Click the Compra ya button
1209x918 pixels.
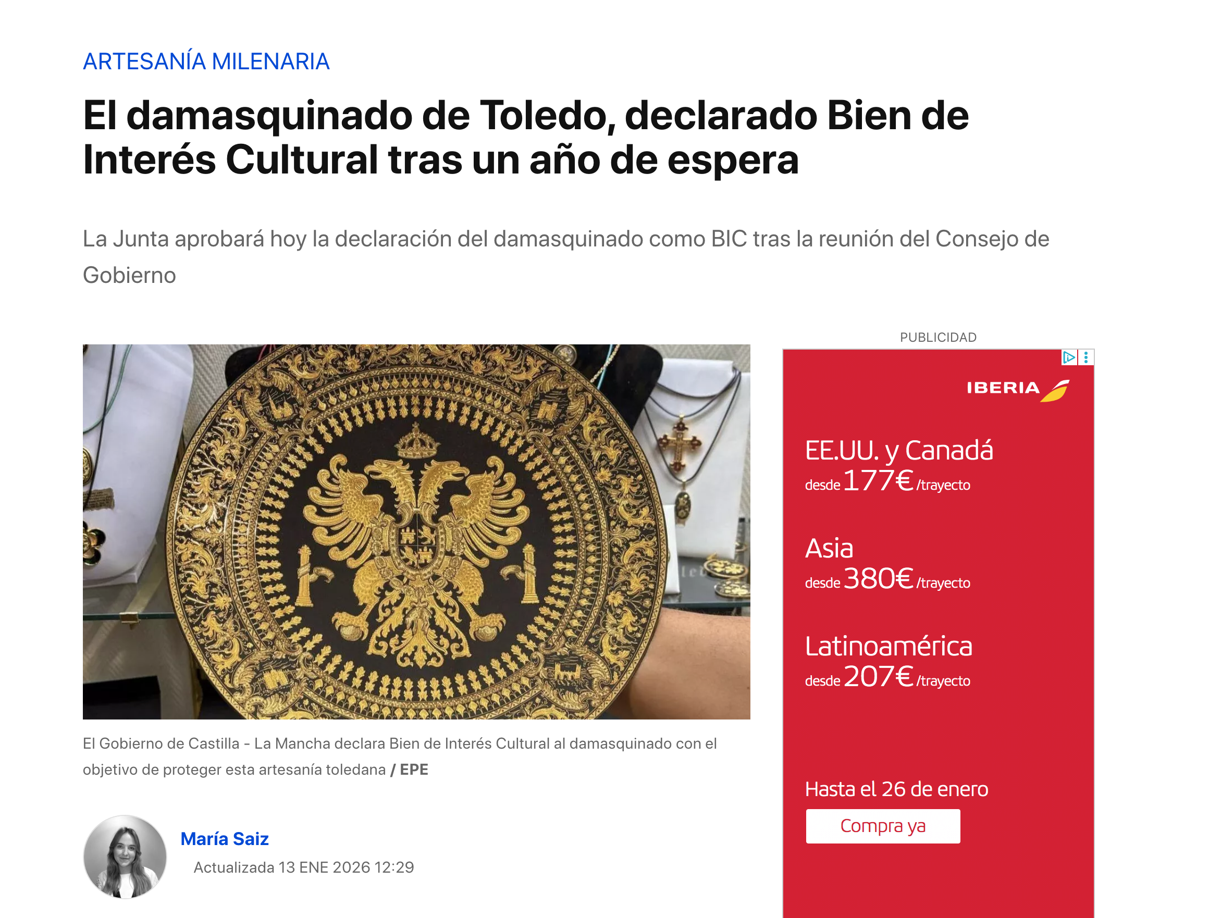883,826
